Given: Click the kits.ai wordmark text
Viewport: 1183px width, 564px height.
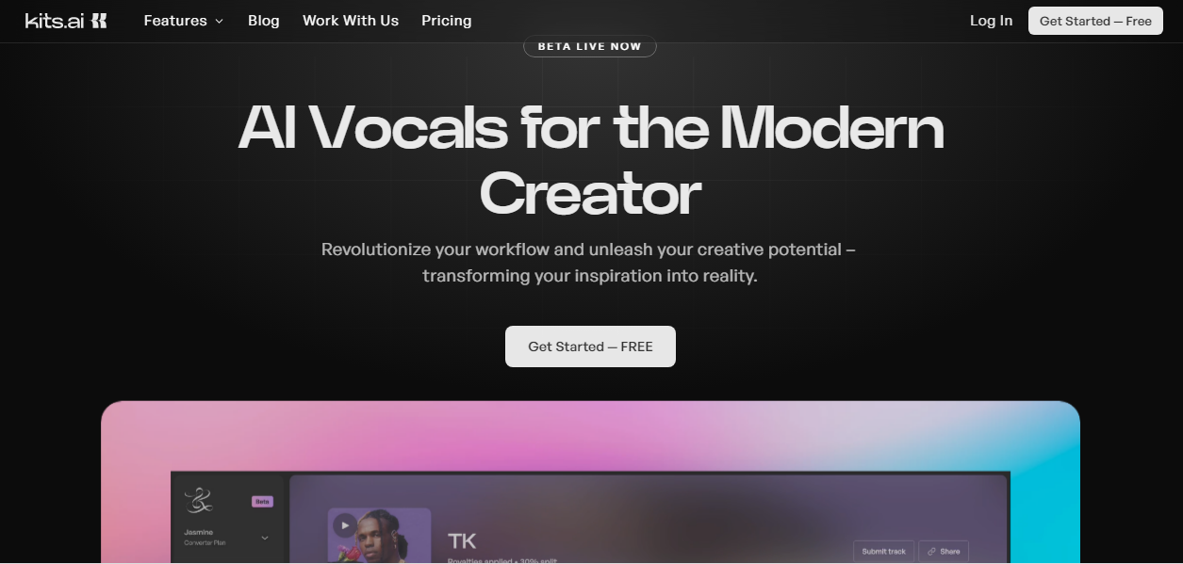Looking at the screenshot, I should click(x=55, y=21).
